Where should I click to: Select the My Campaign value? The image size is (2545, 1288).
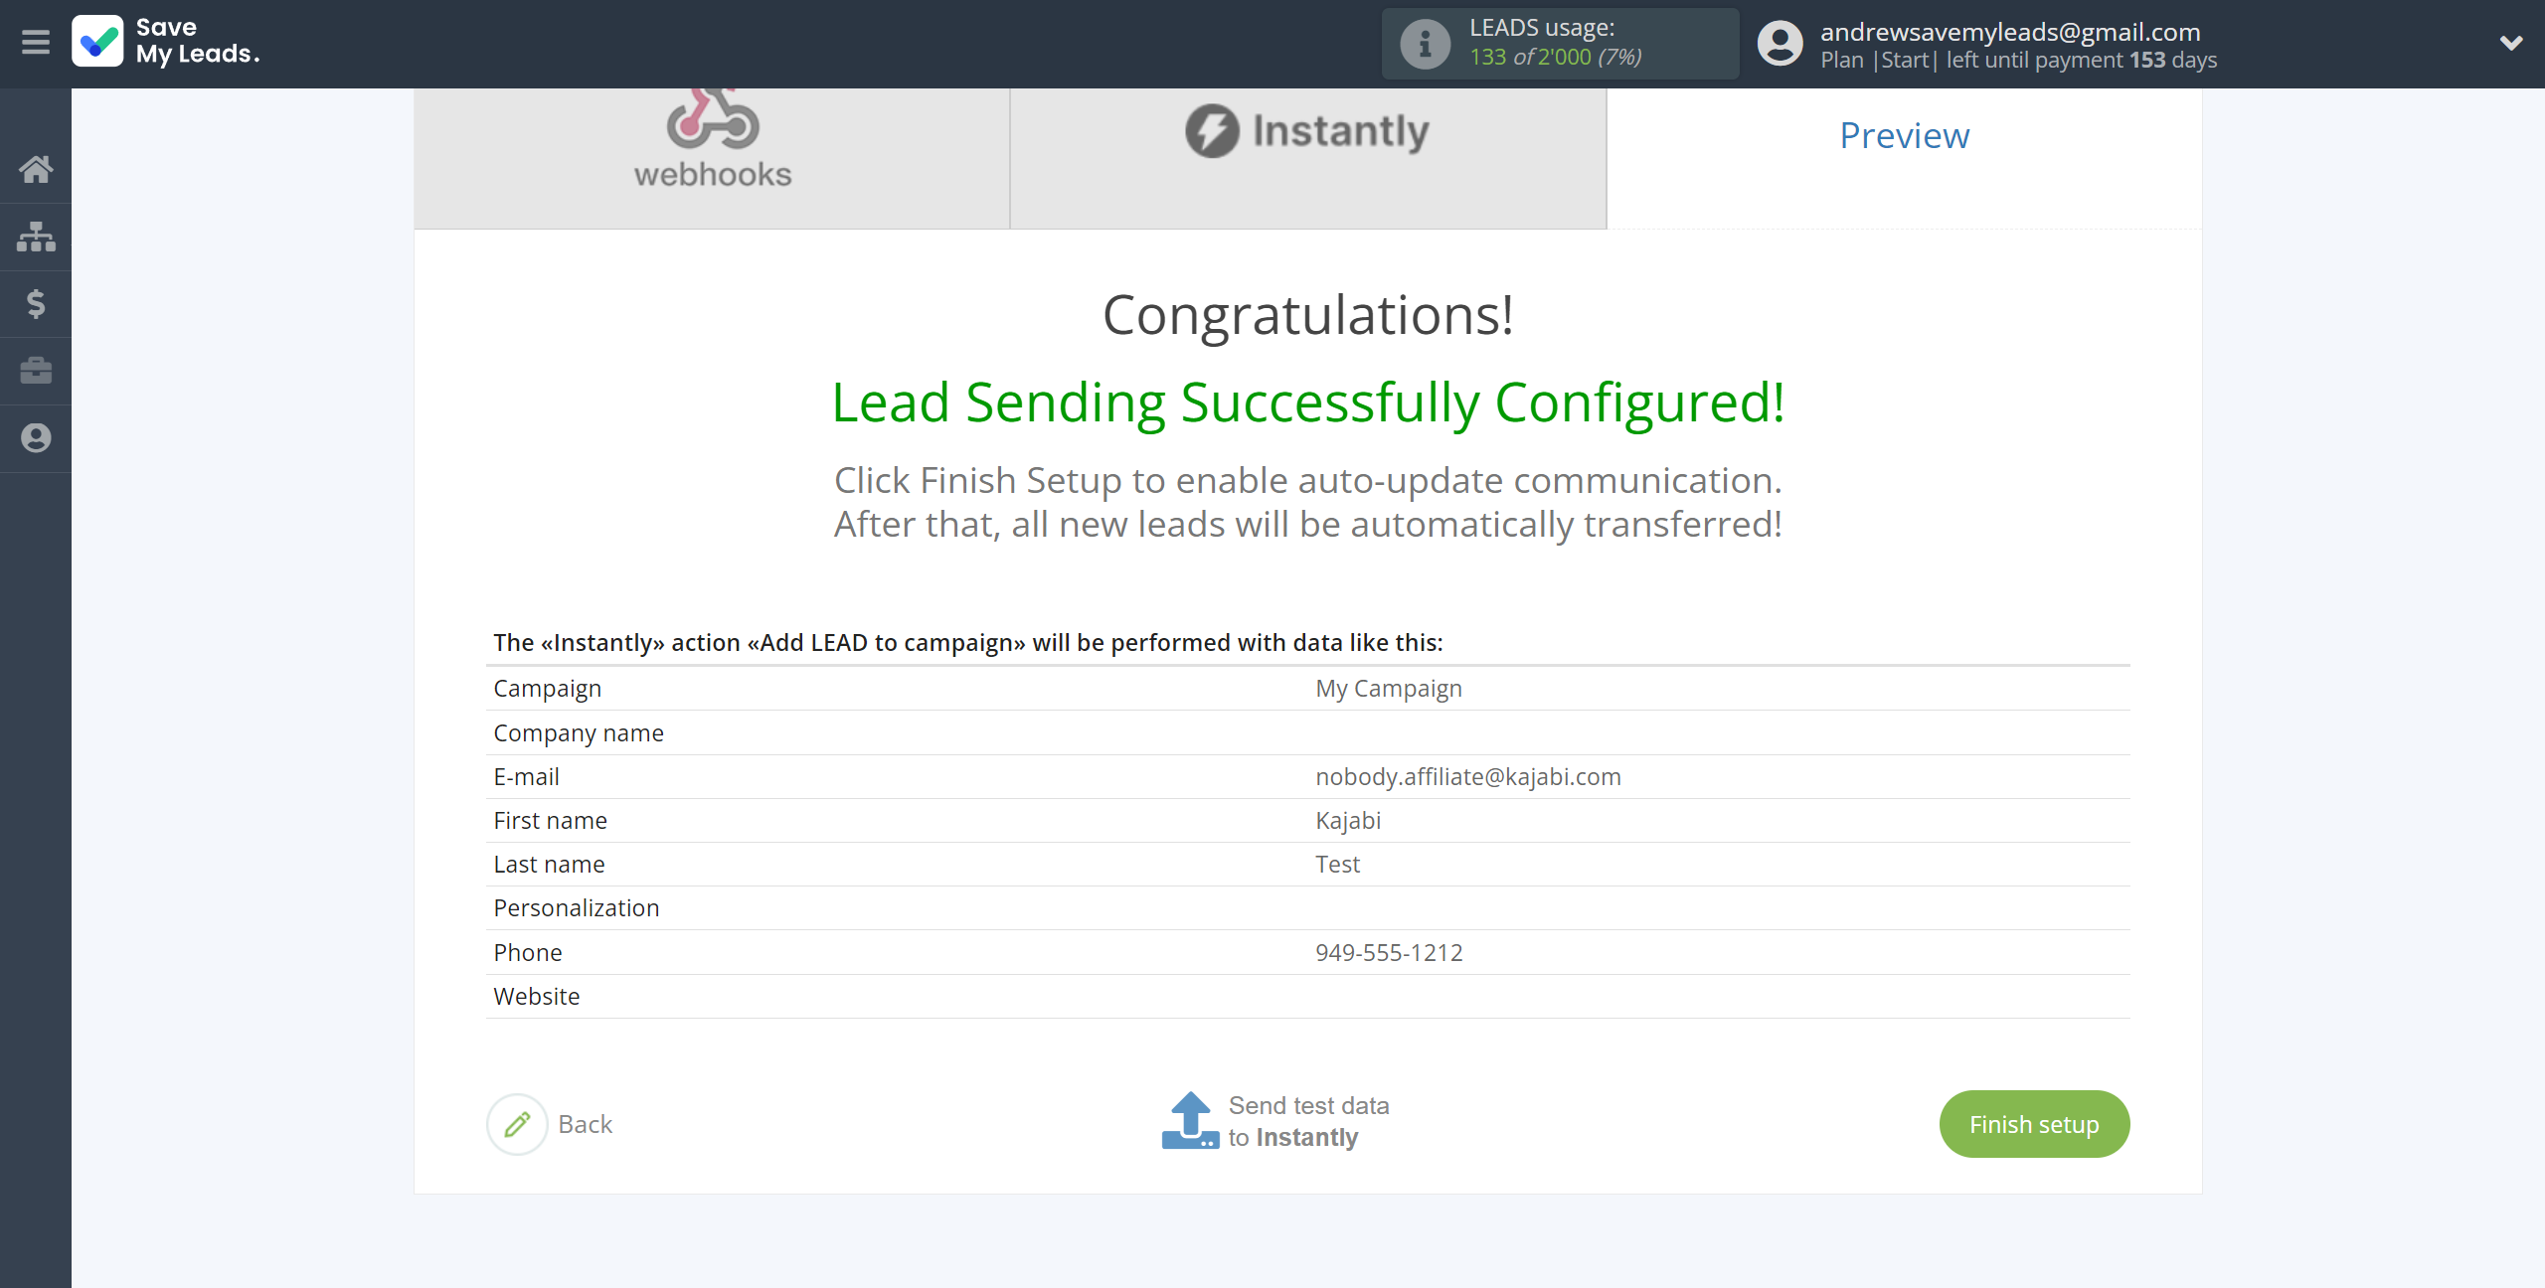1388,689
